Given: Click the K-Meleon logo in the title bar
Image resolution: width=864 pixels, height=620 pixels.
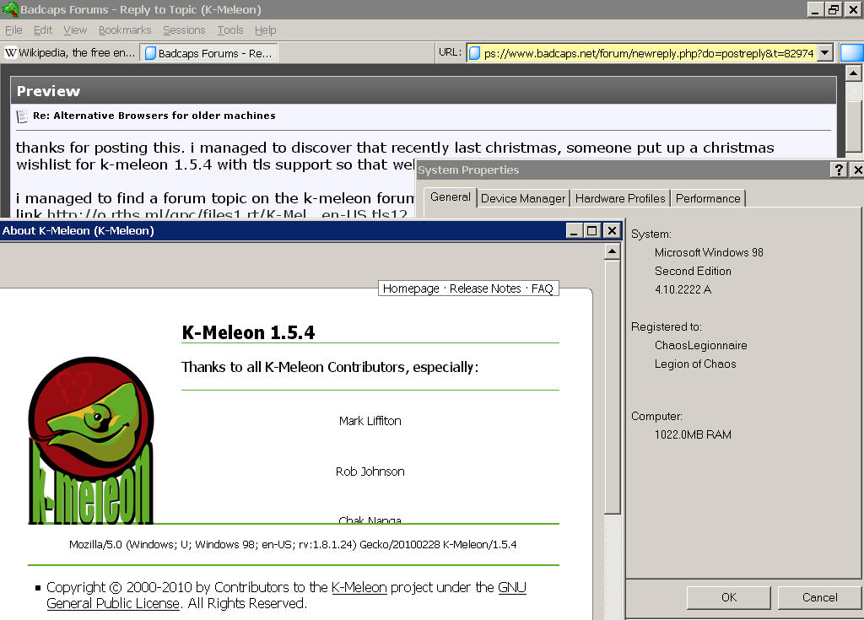Looking at the screenshot, I should click(10, 9).
